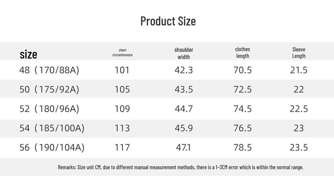Click clothes length value 70.5
Screen dimensions: 334x194
242,70
